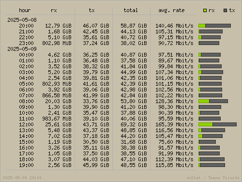The height and width of the screenshot is (182, 242).
Task: Click rx value 2,54 GiB
Action: pyautogui.click(x=60, y=78)
